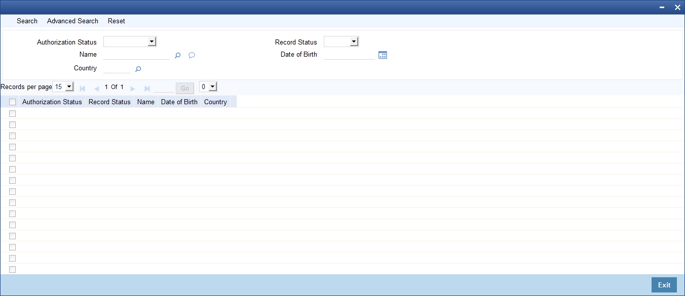The image size is (685, 296).
Task: Tick the last row checkbox
Action: click(12, 269)
